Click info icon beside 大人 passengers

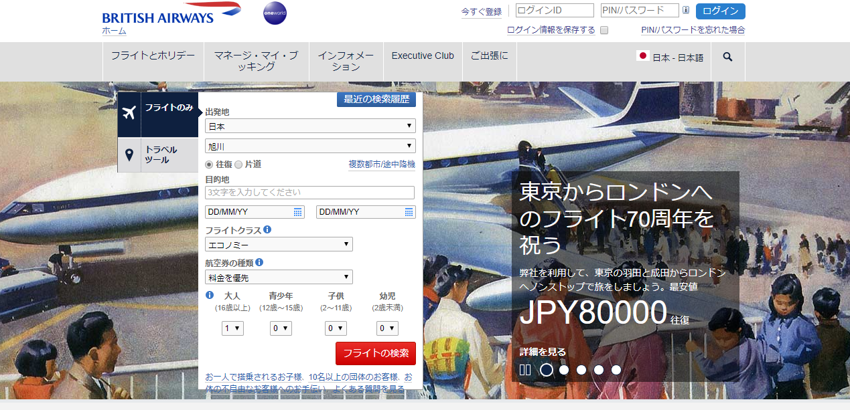[x=210, y=295]
